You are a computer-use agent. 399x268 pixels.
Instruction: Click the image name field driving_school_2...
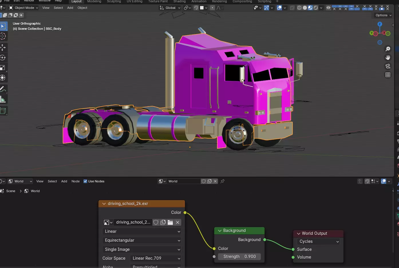[x=133, y=222]
